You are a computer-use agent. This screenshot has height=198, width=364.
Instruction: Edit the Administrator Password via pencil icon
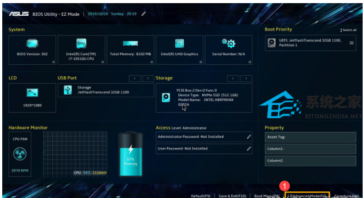click(x=249, y=136)
